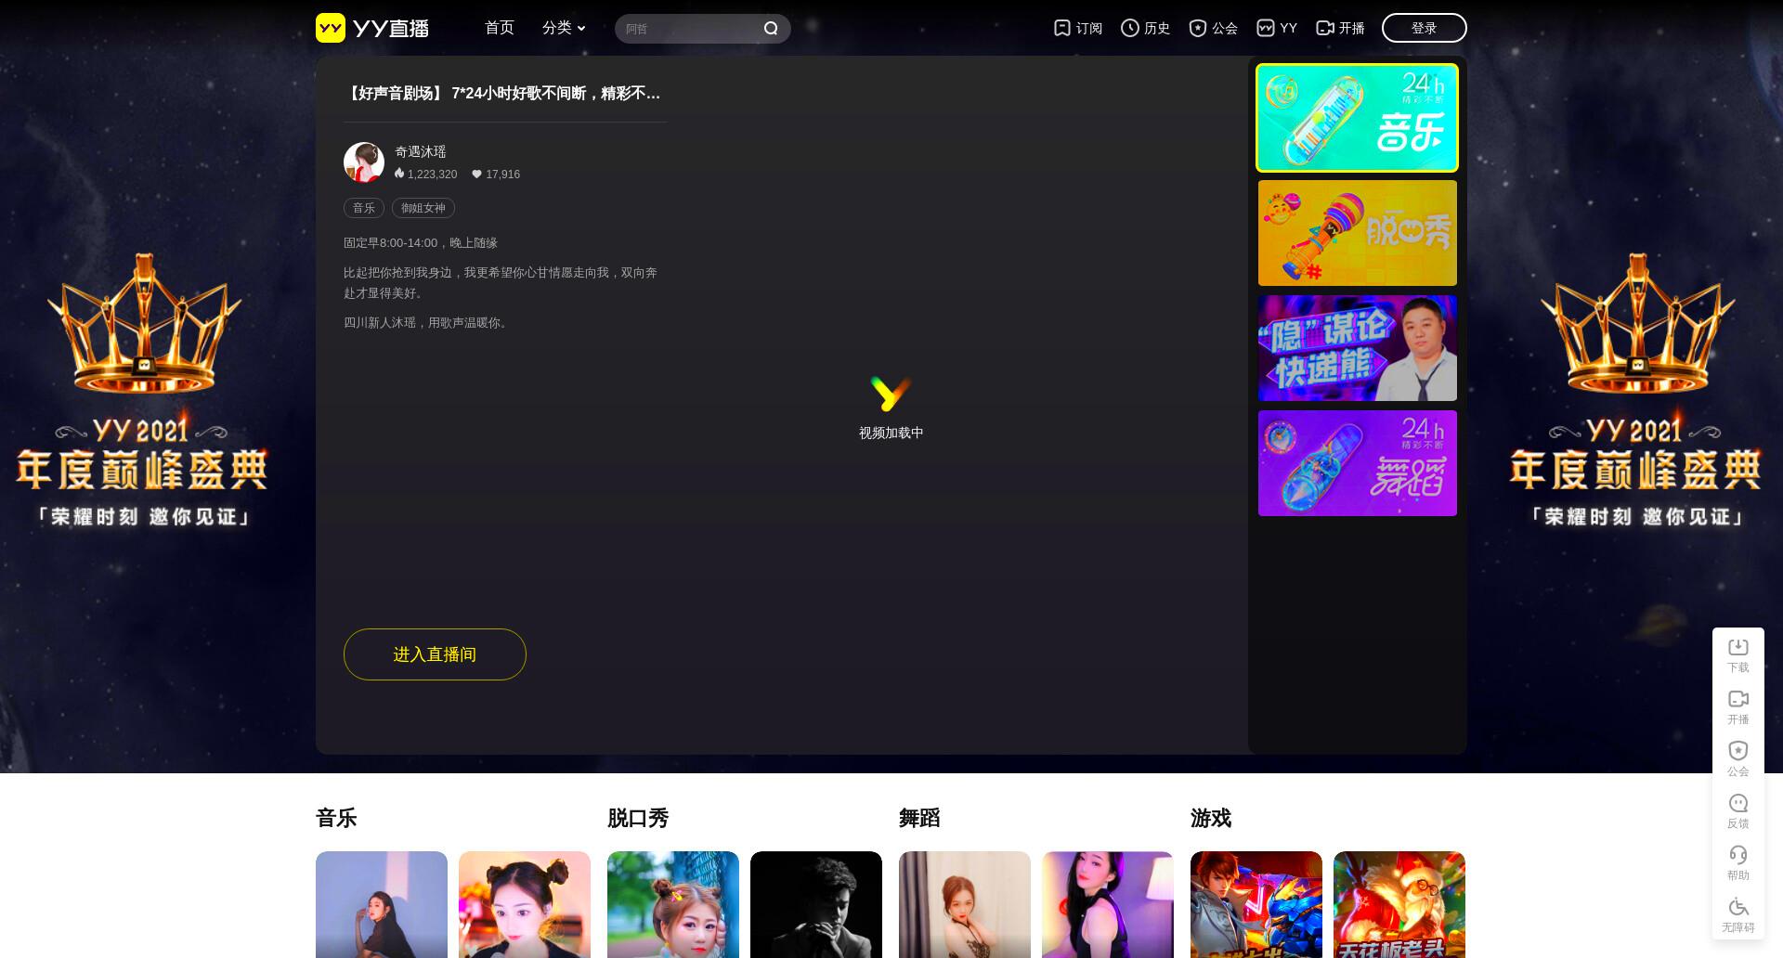Open the 舞蹈 section heading
This screenshot has height=958, width=1783.
point(919,818)
